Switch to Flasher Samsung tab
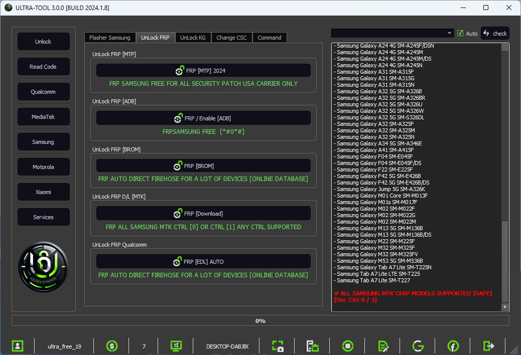Viewport: 521px width, 355px height. click(x=109, y=38)
